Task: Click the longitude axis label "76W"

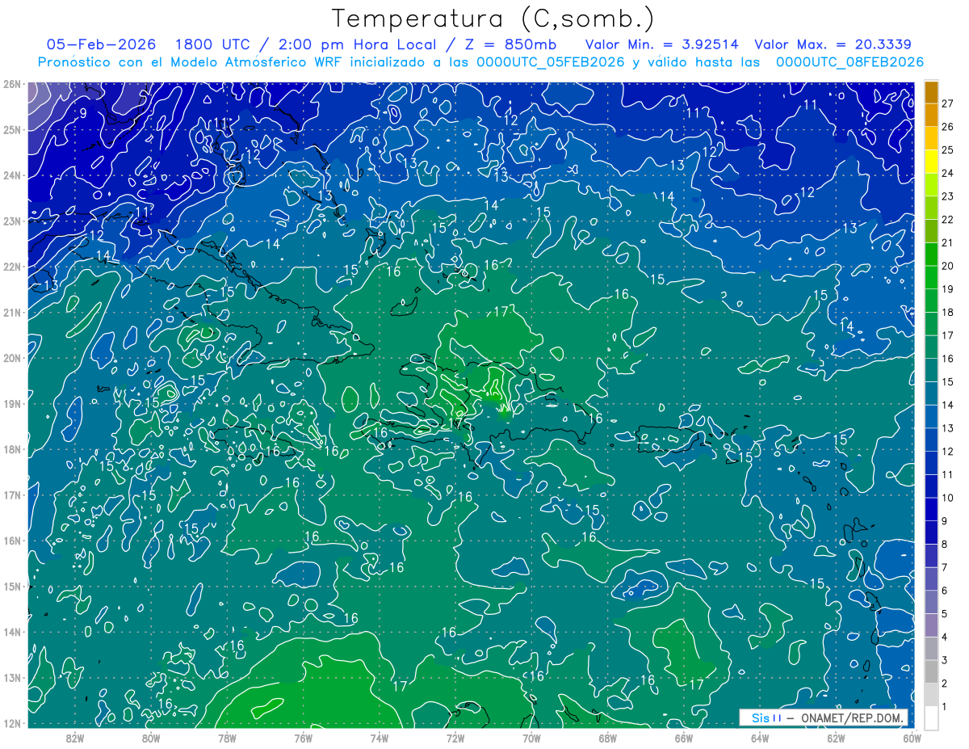Action: [303, 738]
